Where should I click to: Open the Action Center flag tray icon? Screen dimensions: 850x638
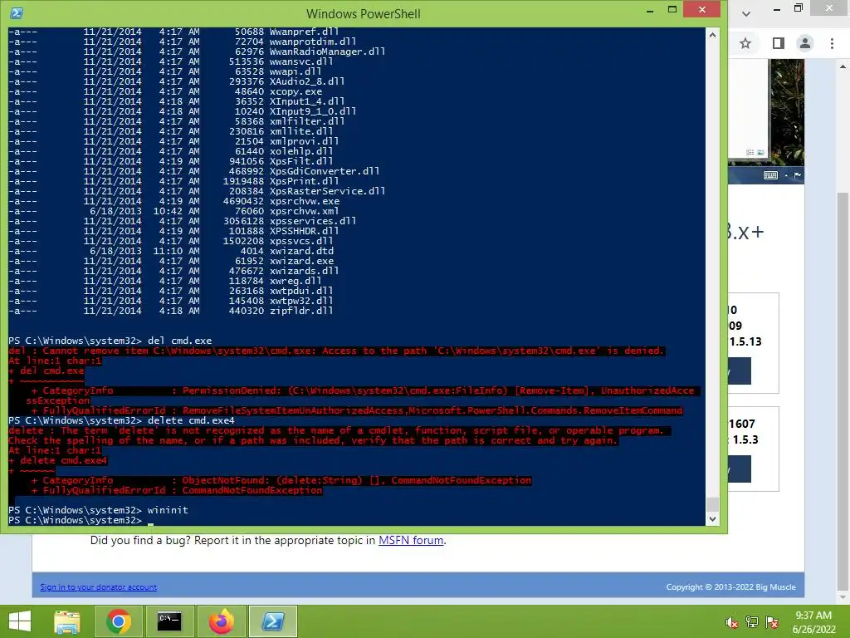[x=772, y=622]
